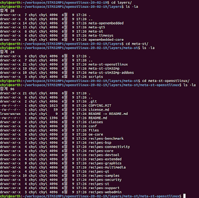Select the recipes-benchmark directory name

tap(106, 139)
